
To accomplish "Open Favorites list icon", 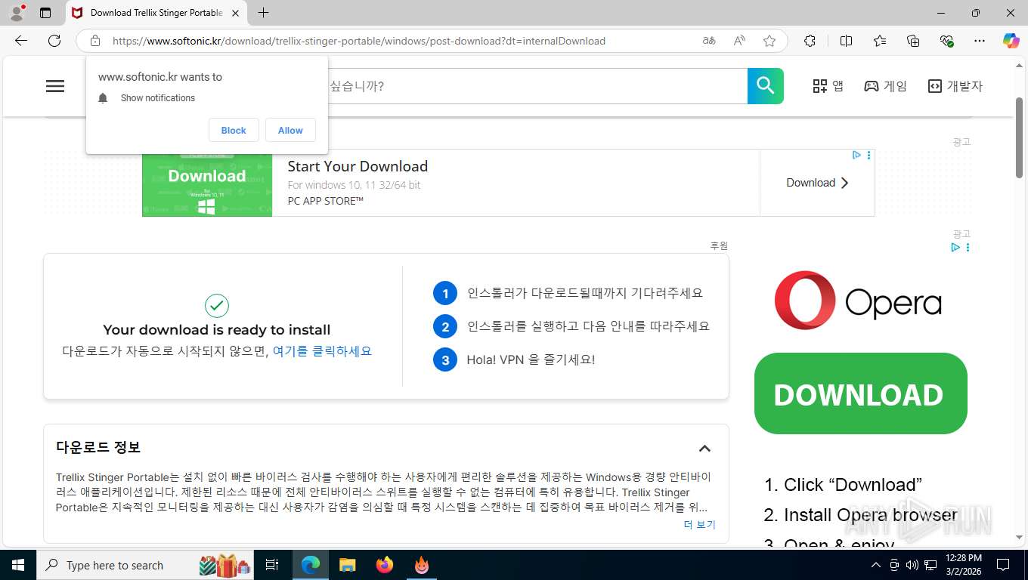I will point(880,41).
